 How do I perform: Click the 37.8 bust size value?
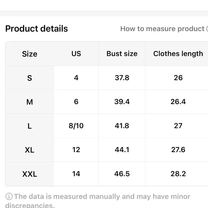pos(122,77)
